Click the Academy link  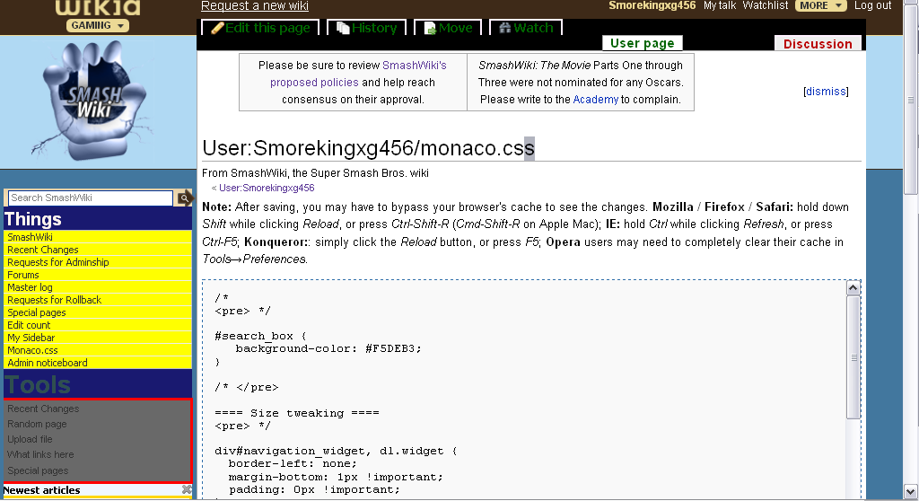[596, 99]
